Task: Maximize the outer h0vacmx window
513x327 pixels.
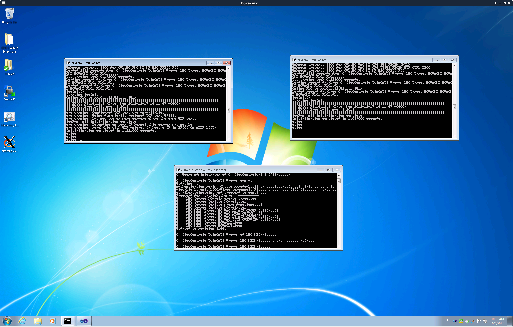Action: [504, 3]
